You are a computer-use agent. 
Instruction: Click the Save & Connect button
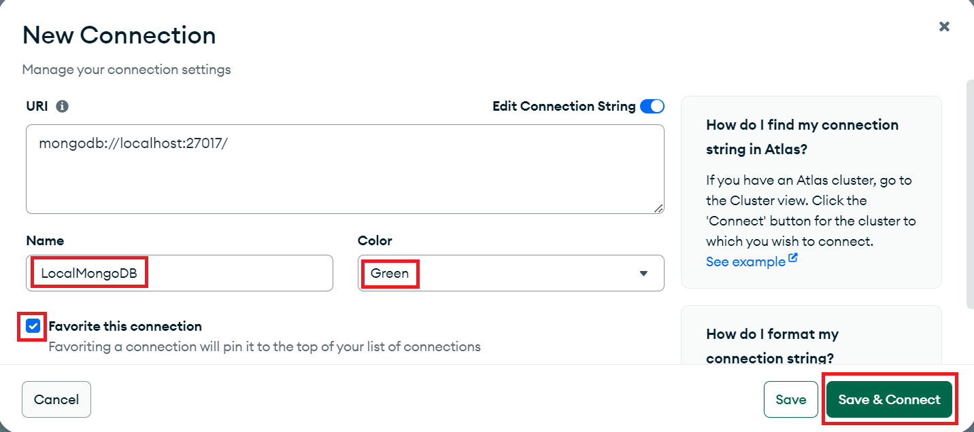coord(889,399)
